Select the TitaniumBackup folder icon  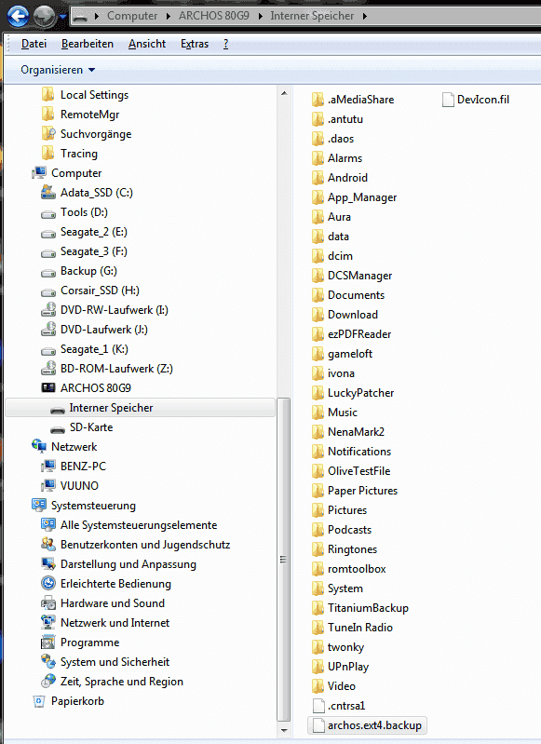point(318,608)
